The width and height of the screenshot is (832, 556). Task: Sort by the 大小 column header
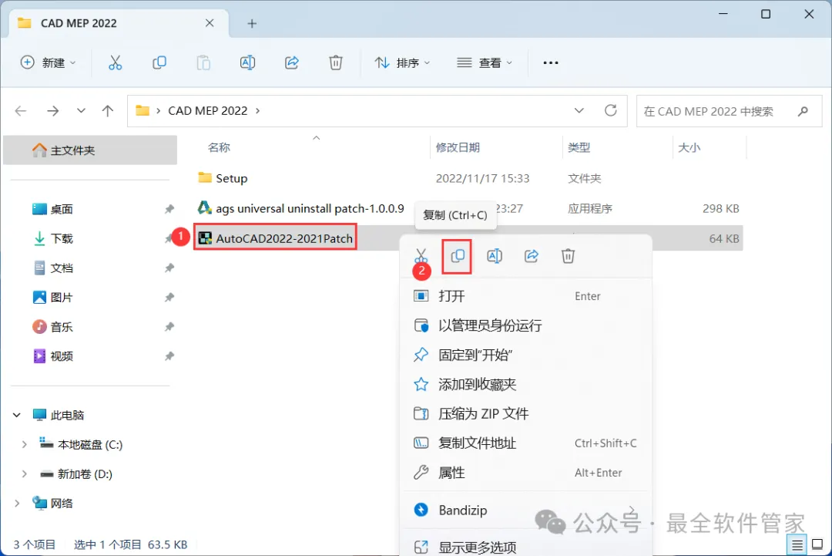point(689,147)
